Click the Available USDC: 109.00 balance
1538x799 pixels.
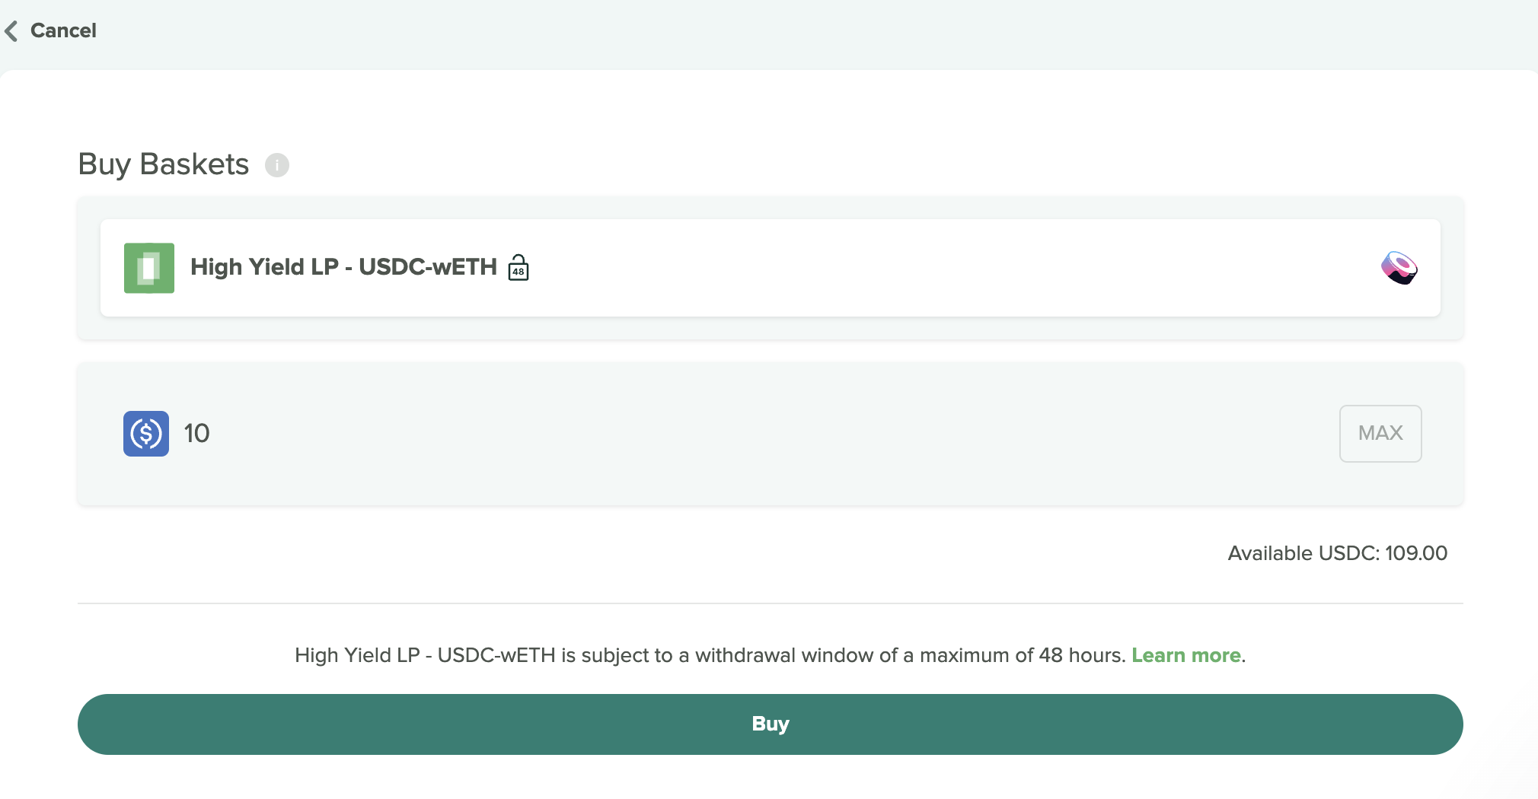click(1337, 553)
